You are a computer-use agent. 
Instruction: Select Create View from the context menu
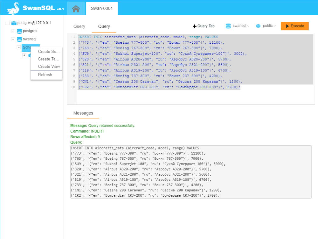[49, 66]
